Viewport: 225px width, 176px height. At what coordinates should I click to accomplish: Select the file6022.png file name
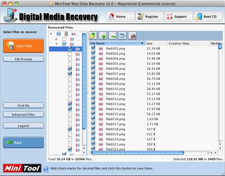point(115,149)
